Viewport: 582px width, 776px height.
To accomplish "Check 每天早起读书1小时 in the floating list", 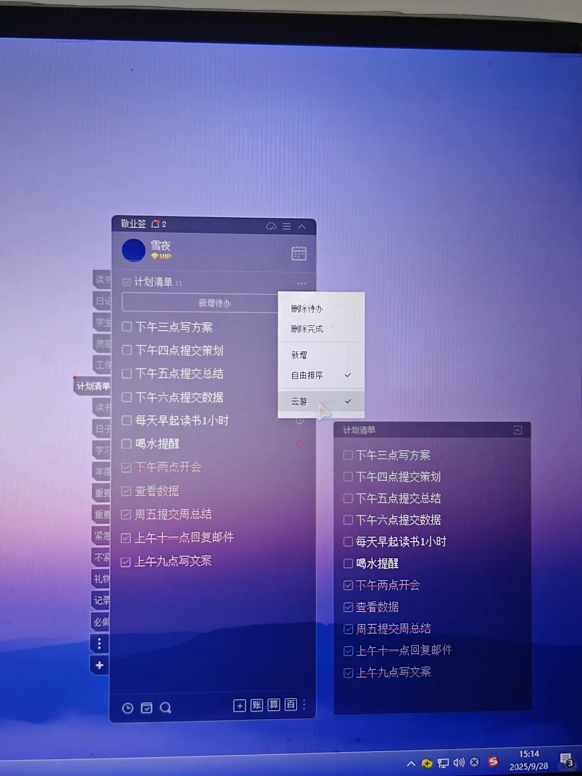I will click(x=348, y=542).
